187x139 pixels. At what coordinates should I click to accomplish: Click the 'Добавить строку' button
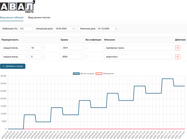click(13, 66)
